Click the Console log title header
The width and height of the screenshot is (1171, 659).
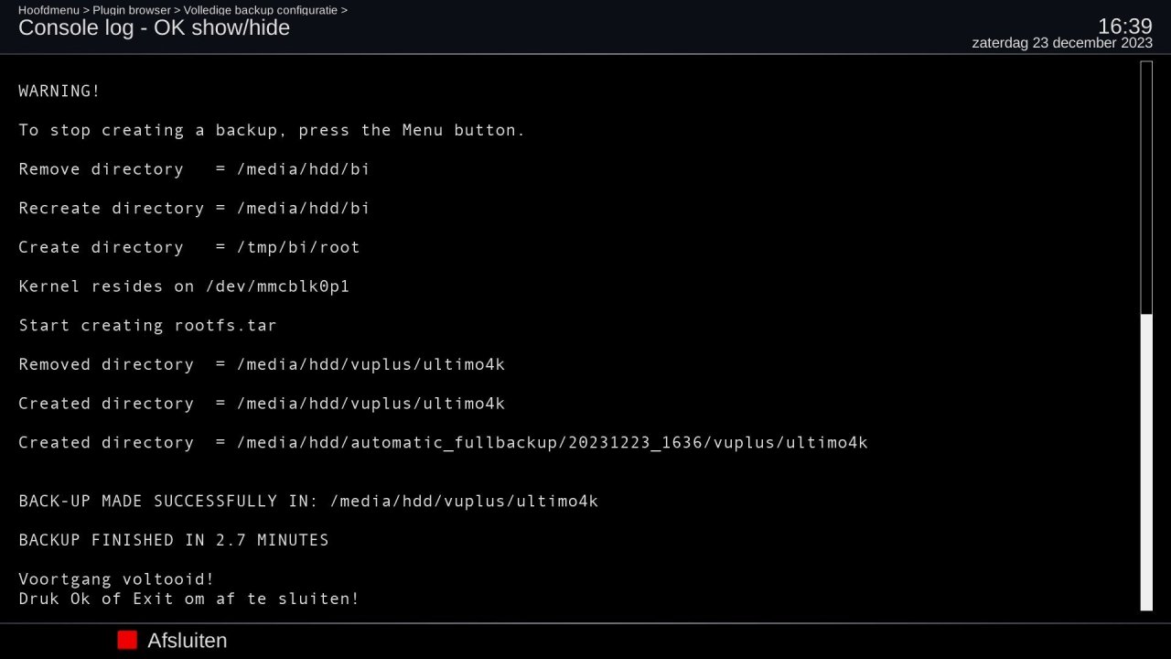point(154,27)
